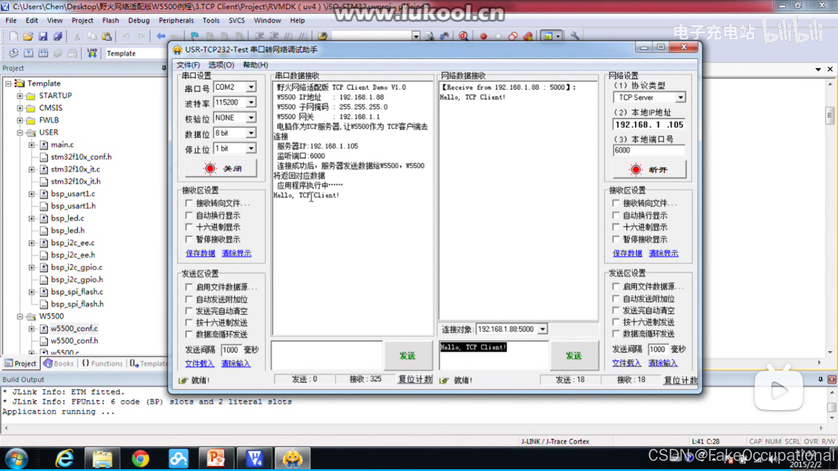Image resolution: width=838 pixels, height=471 pixels.
Task: Click Start/Stop Debug Session icon
Action: pyautogui.click(x=463, y=36)
